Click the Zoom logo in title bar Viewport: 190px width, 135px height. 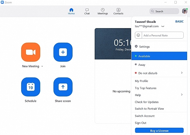click(2, 2)
